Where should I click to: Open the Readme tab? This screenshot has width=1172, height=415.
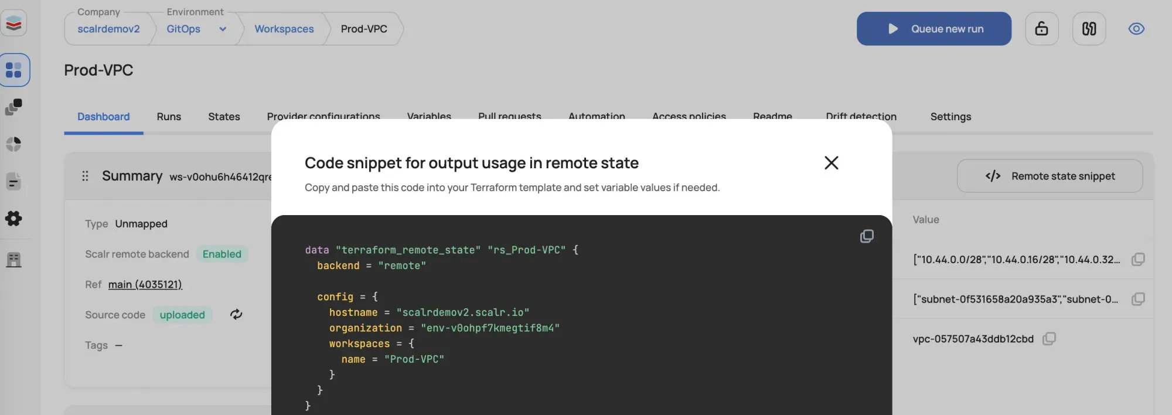(x=772, y=115)
